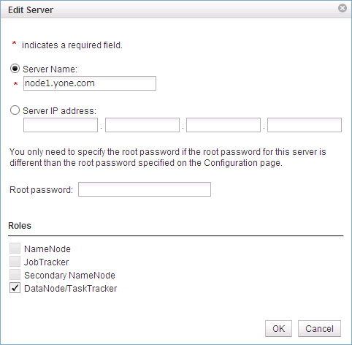Close the Edit Server dialog
Screen dimensions: 352x345
[x=343, y=8]
